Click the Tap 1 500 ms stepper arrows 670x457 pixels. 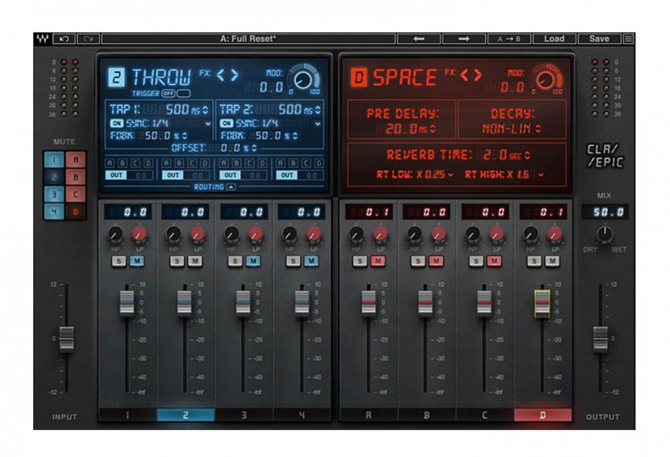coord(205,110)
